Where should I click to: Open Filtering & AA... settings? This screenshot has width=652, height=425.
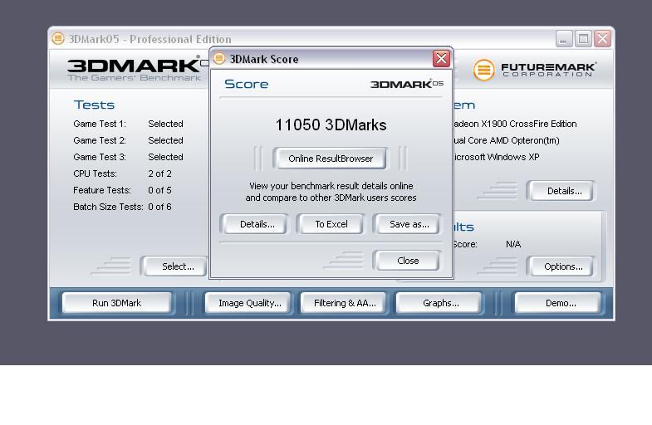345,303
